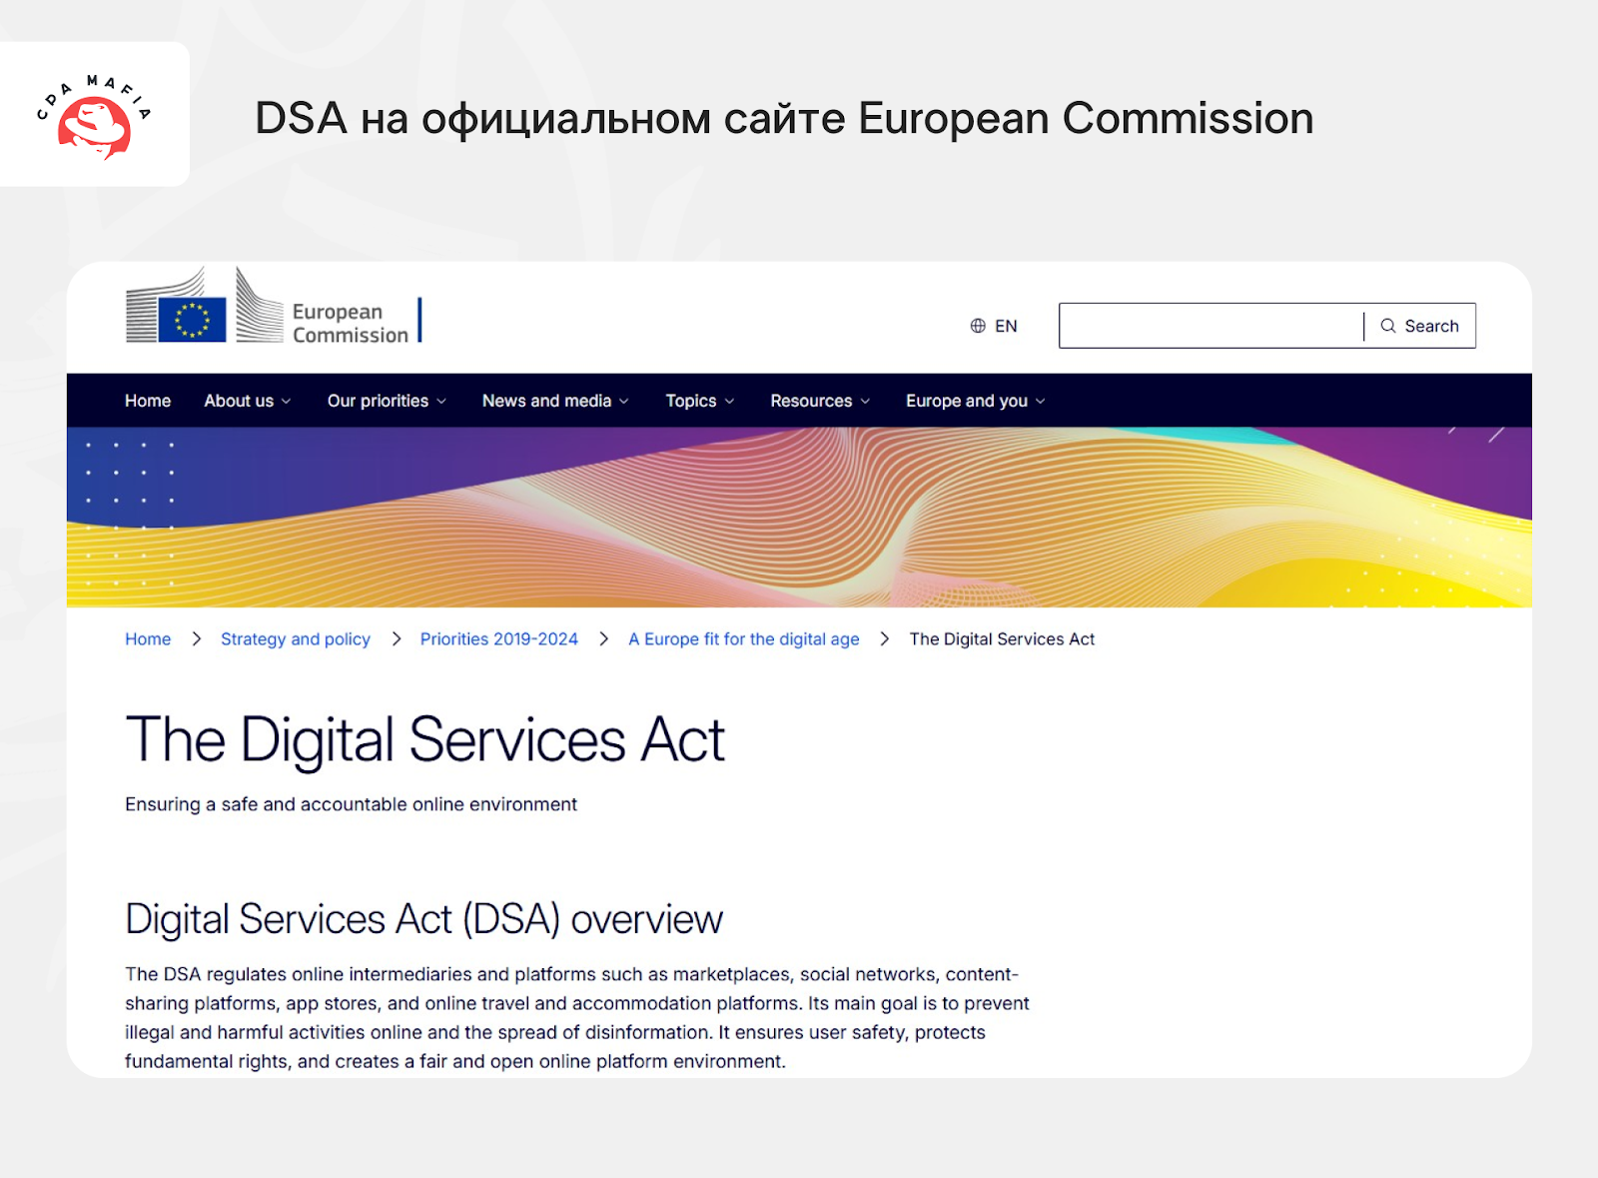Click the subtitle Ensuring a safe and accountable
Screen dimensions: 1598x1178
(351, 804)
